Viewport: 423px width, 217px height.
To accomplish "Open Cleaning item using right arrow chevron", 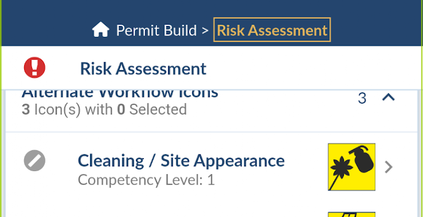I will coord(389,167).
